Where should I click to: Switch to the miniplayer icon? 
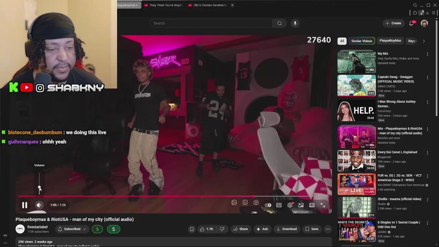pos(301,205)
